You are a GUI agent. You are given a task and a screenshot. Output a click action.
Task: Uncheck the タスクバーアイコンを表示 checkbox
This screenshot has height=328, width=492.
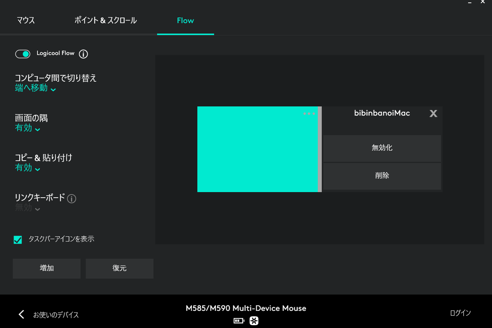coord(18,240)
